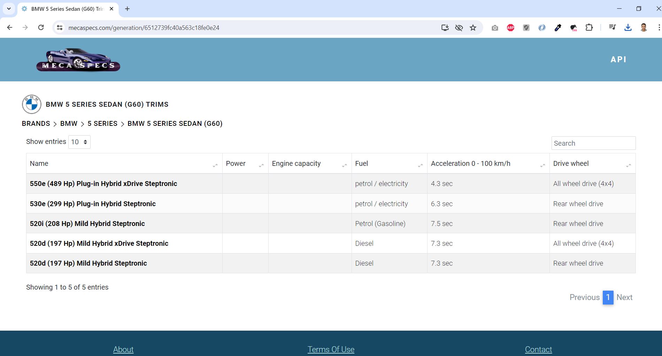662x356 pixels.
Task: Click the table Search field
Action: tap(593, 143)
